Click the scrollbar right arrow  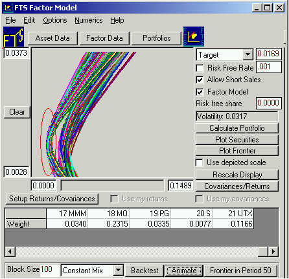pyautogui.click(x=273, y=251)
